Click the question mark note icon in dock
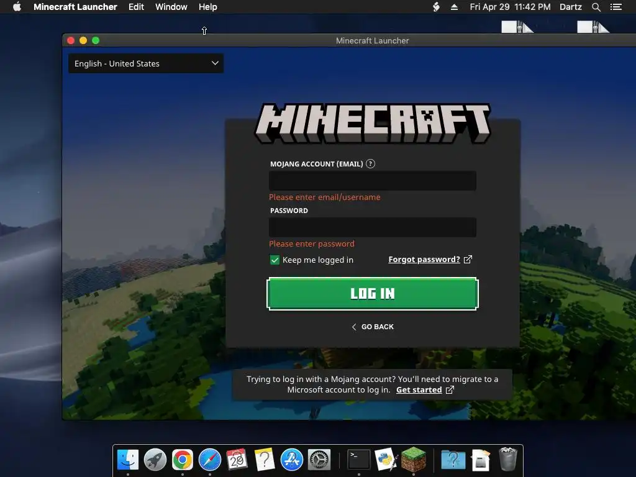This screenshot has width=636, height=477. click(264, 460)
